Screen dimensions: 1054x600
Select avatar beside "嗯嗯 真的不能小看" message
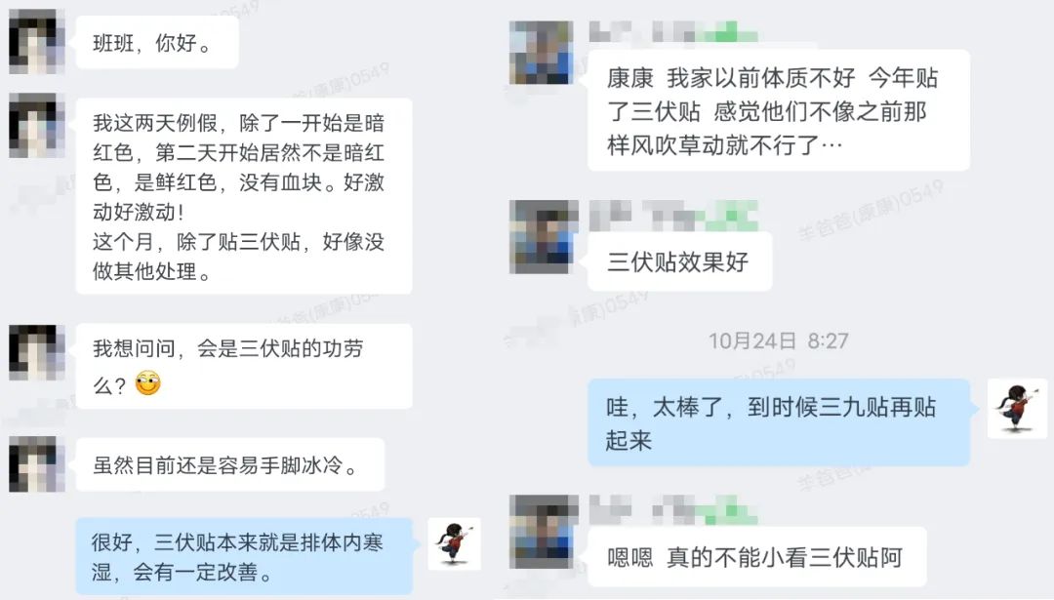[544, 532]
